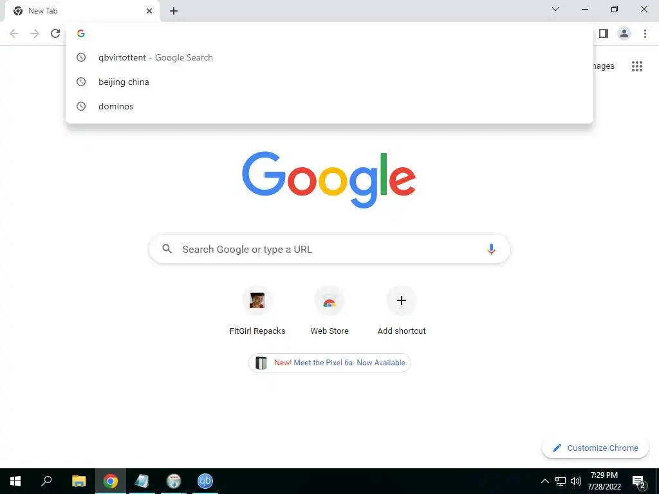The width and height of the screenshot is (659, 494).
Task: Open the Meet the Pixel 6a promo link
Action: click(x=329, y=363)
